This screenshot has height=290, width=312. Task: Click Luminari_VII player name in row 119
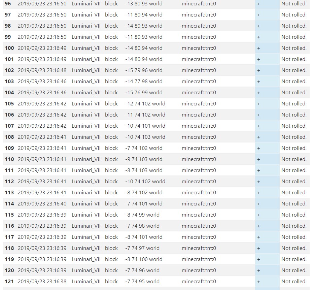click(x=86, y=259)
